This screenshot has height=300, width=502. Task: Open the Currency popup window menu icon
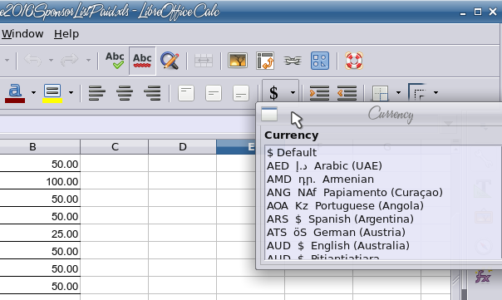pyautogui.click(x=269, y=115)
